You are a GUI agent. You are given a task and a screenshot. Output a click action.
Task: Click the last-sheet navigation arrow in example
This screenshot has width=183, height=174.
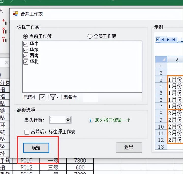click(x=174, y=40)
